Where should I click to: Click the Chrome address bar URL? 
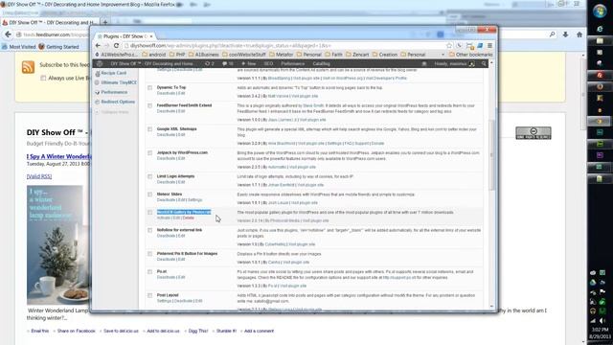231,46
